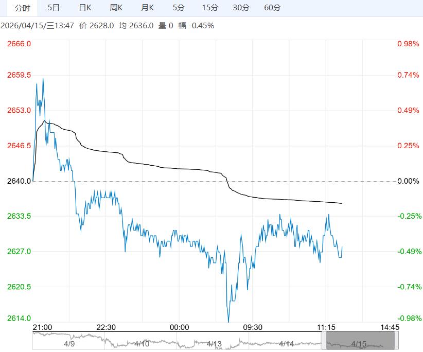
Task: Open the 日K daily candlestick tab
Action: 85,8
